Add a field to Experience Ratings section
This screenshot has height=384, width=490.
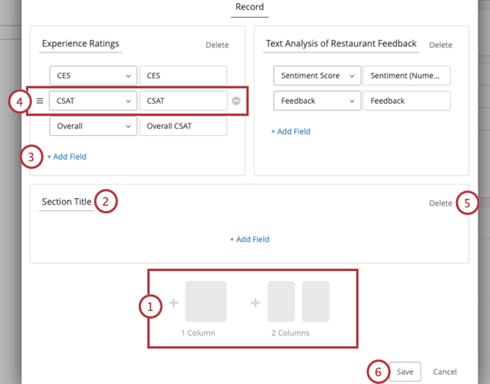point(66,157)
